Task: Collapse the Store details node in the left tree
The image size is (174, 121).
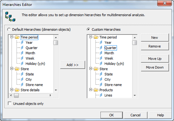Action: click(12, 89)
